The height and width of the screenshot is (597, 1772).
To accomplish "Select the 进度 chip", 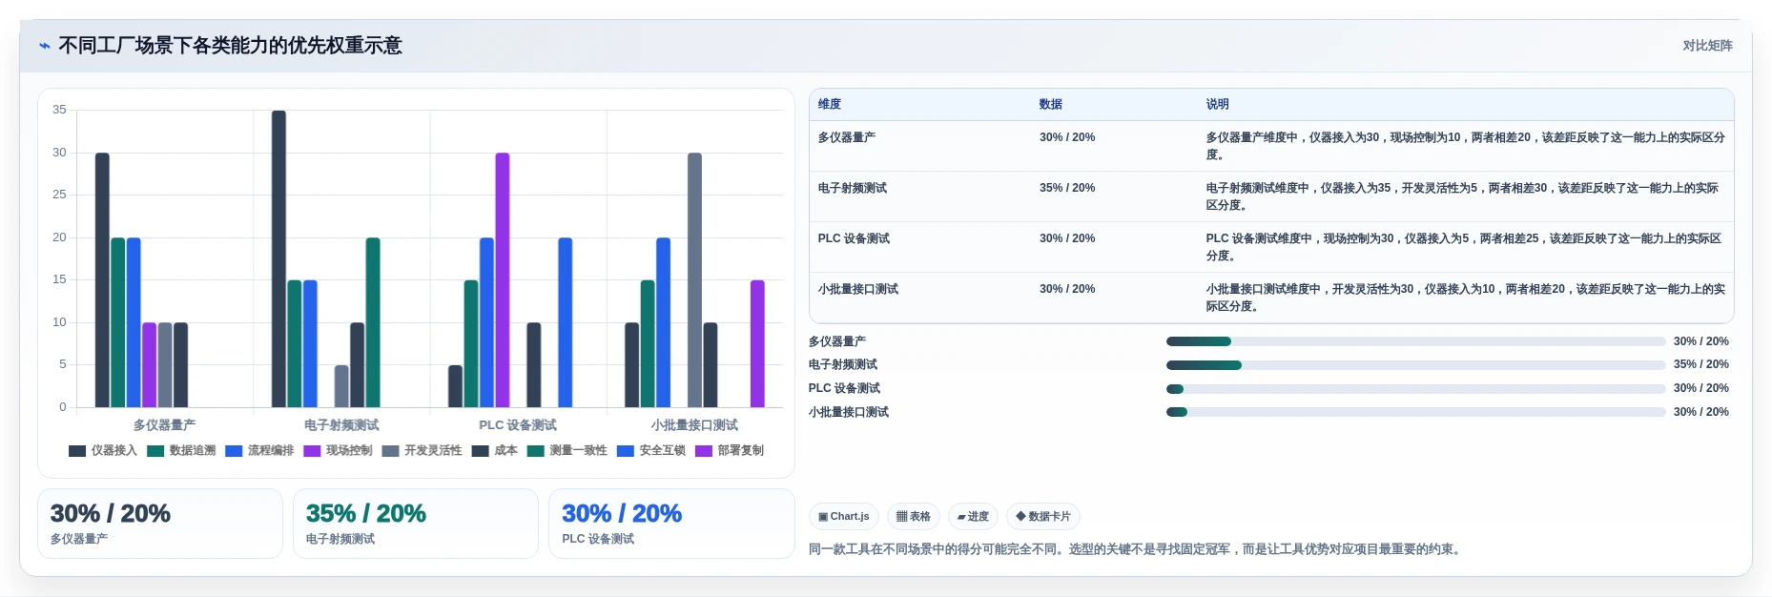I will click(x=973, y=517).
